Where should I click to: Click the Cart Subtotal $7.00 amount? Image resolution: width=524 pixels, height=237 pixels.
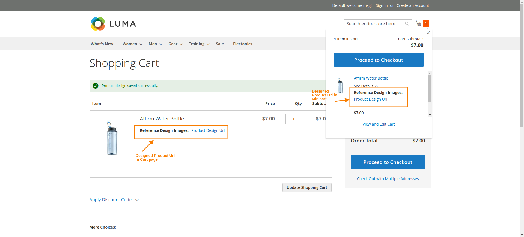click(417, 45)
